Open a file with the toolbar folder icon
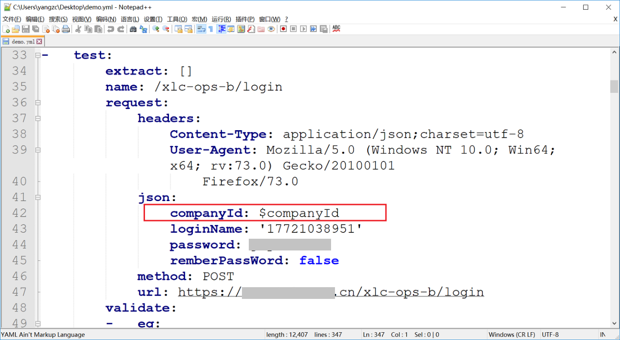 point(16,29)
